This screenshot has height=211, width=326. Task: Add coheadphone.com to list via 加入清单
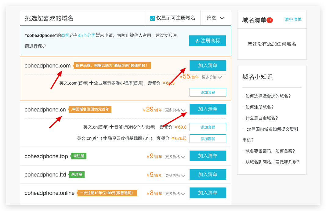pyautogui.click(x=208, y=65)
